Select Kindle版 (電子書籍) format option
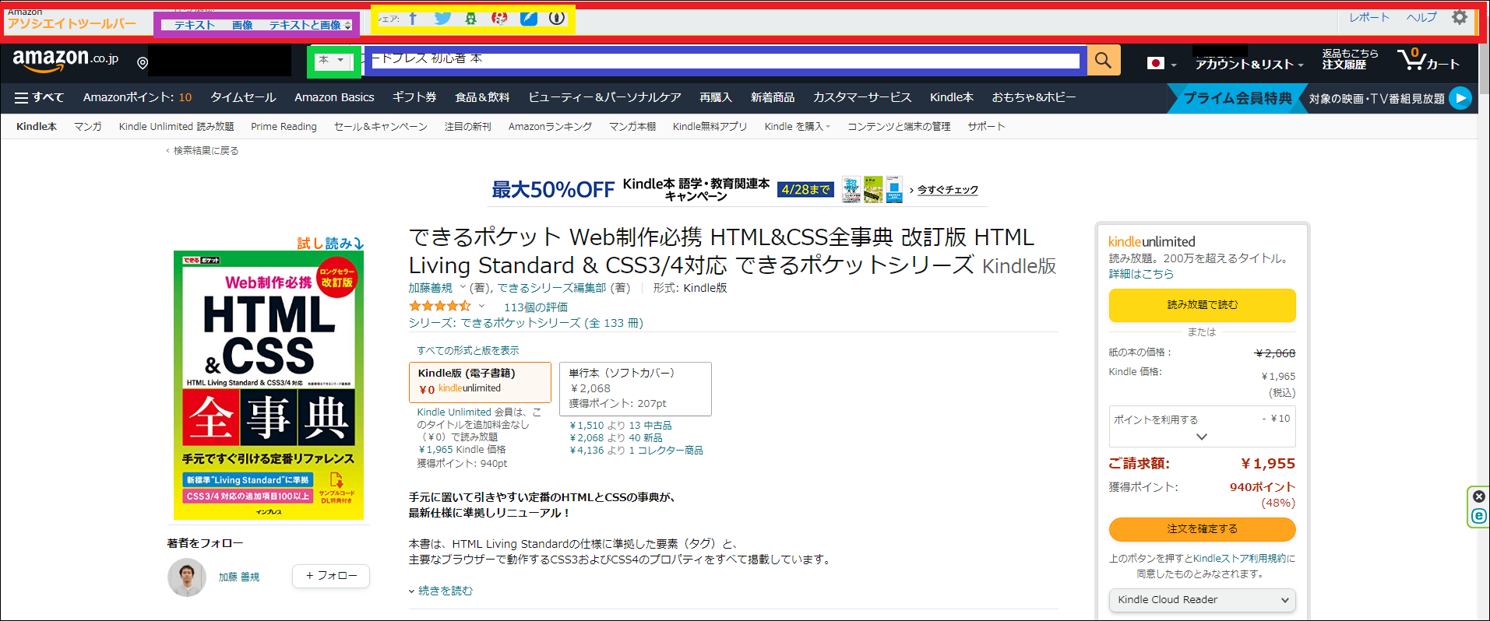The width and height of the screenshot is (1490, 621). pyautogui.click(x=480, y=381)
